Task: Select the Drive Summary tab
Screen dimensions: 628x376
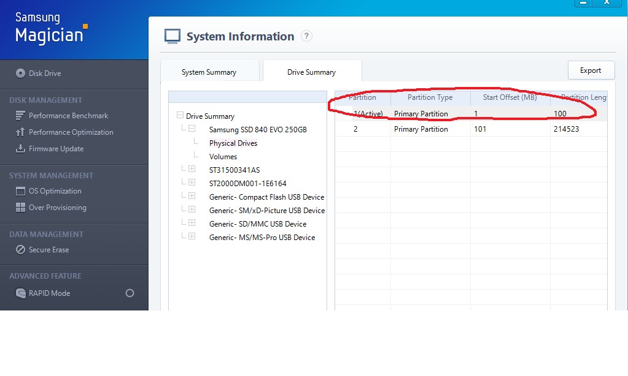Action: pos(312,71)
